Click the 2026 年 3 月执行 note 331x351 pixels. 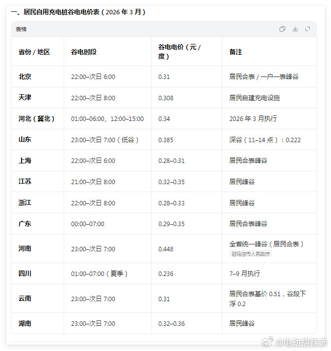(253, 118)
